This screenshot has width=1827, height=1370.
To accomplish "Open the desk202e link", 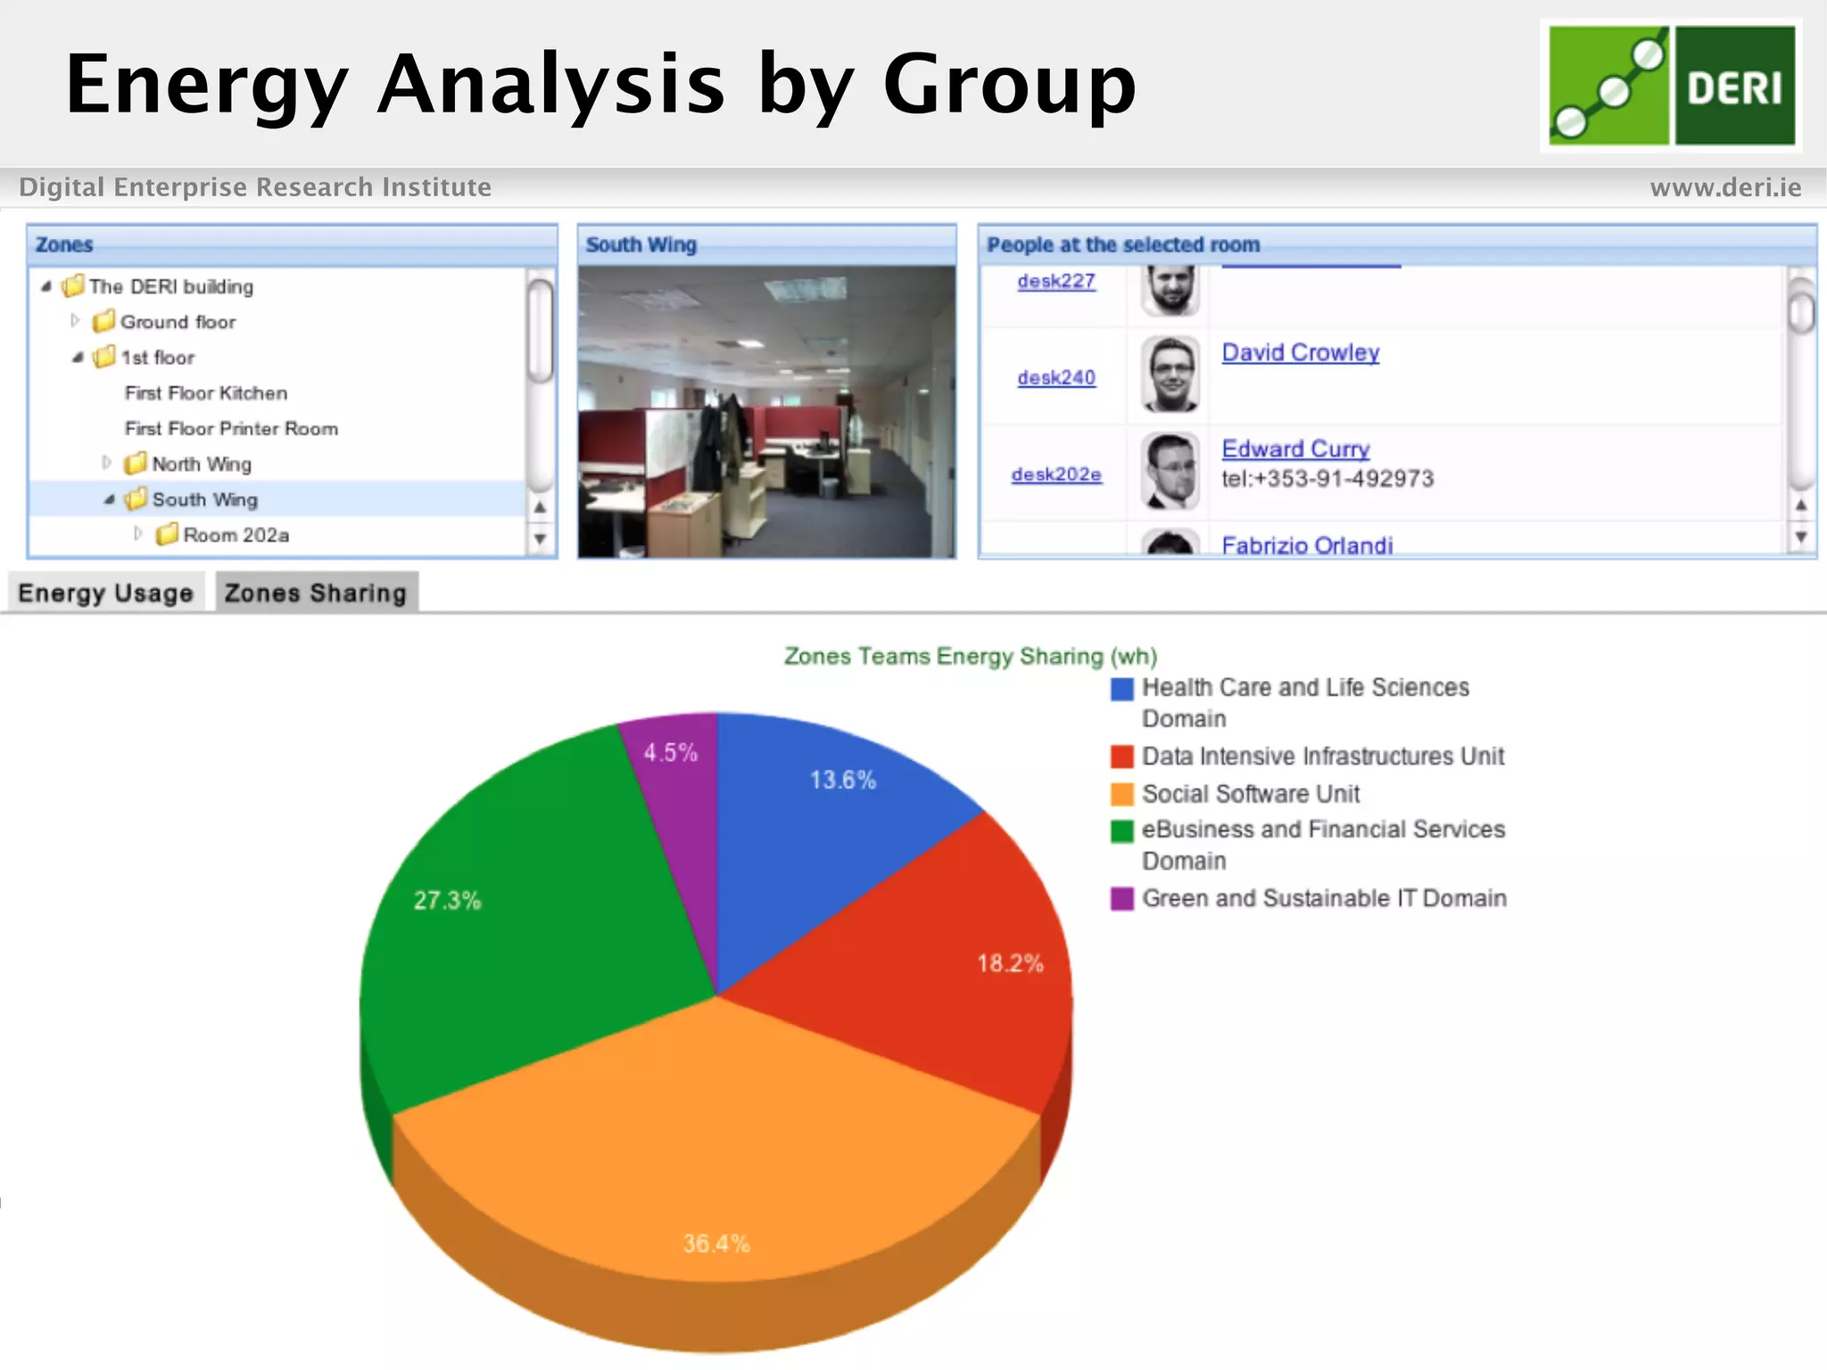I will (x=1056, y=475).
